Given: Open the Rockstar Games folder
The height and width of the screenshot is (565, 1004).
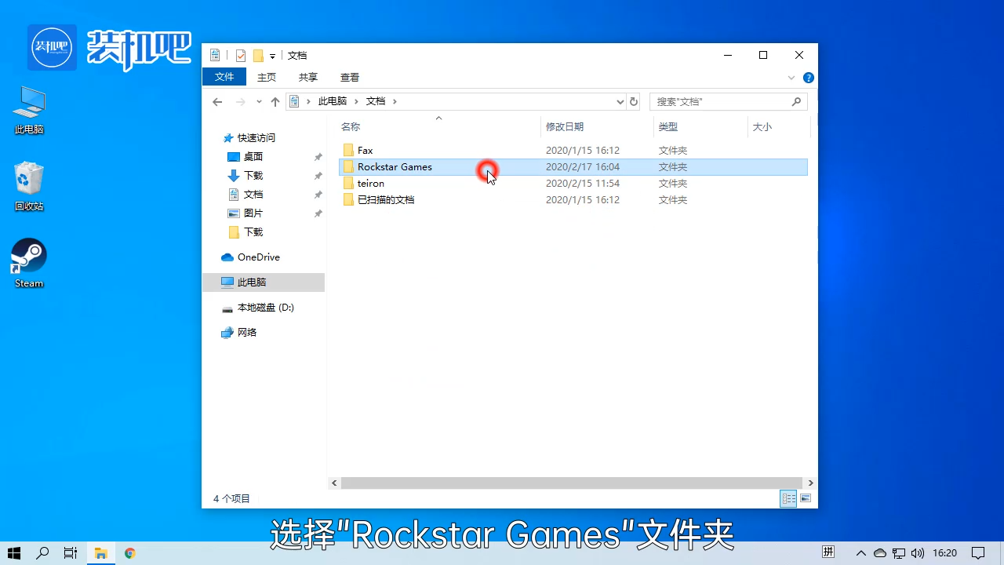Looking at the screenshot, I should pyautogui.click(x=395, y=166).
